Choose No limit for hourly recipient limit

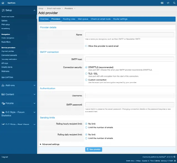86,124
